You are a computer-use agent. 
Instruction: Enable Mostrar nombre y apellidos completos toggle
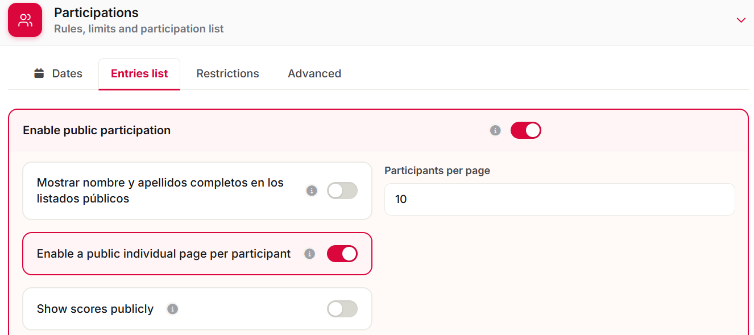pyautogui.click(x=342, y=191)
